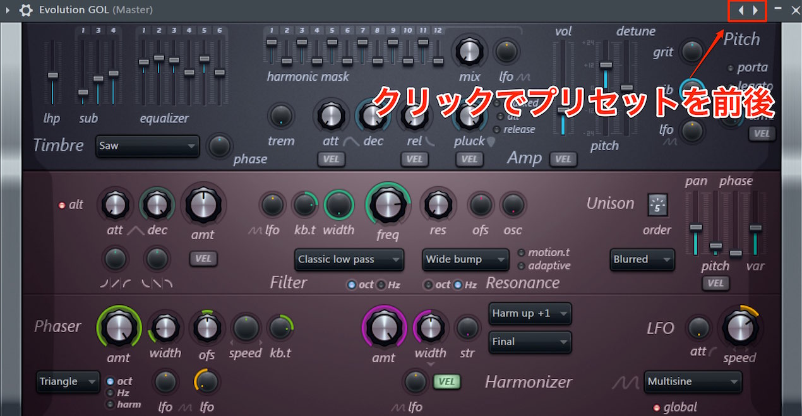Select the Phaser harm radio button
802x416 pixels.
110,404
